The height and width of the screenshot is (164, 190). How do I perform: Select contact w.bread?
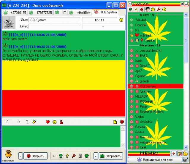point(156,35)
